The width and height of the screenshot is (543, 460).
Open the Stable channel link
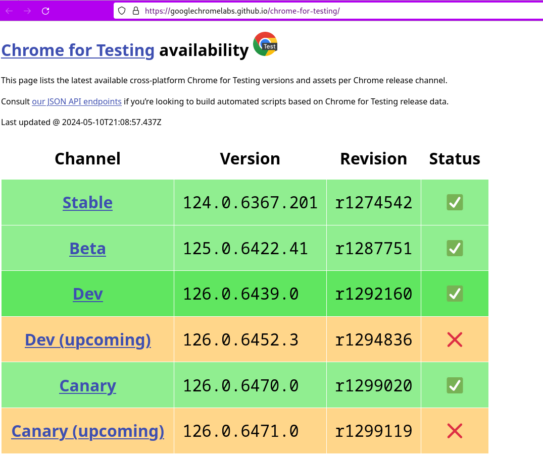87,202
